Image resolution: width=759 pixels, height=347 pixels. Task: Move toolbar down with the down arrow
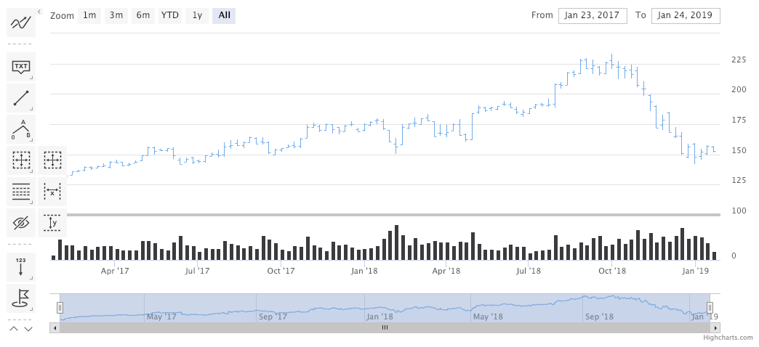click(x=28, y=329)
